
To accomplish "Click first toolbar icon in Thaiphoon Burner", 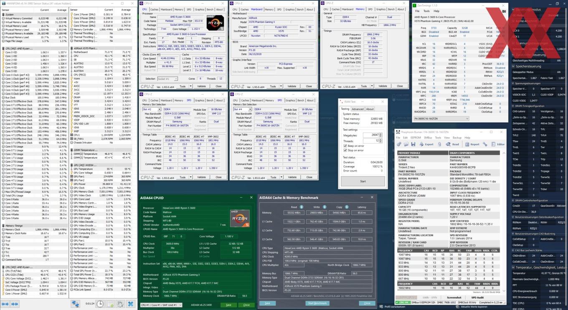I will (x=399, y=144).
